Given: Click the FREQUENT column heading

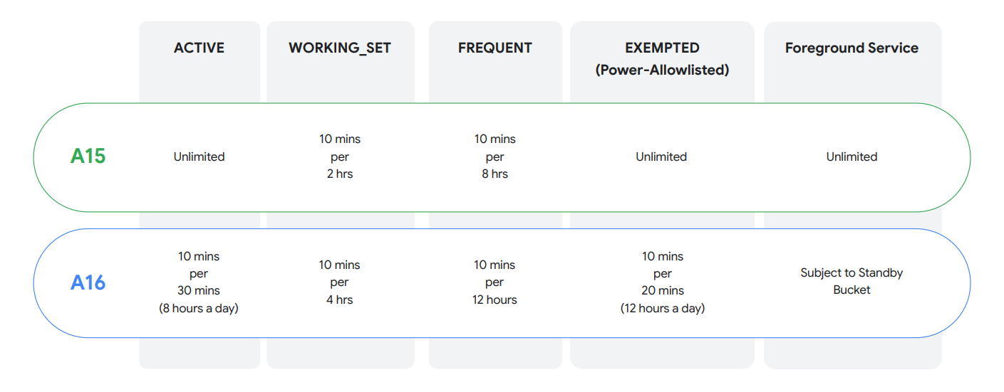Looking at the screenshot, I should pos(495,48).
